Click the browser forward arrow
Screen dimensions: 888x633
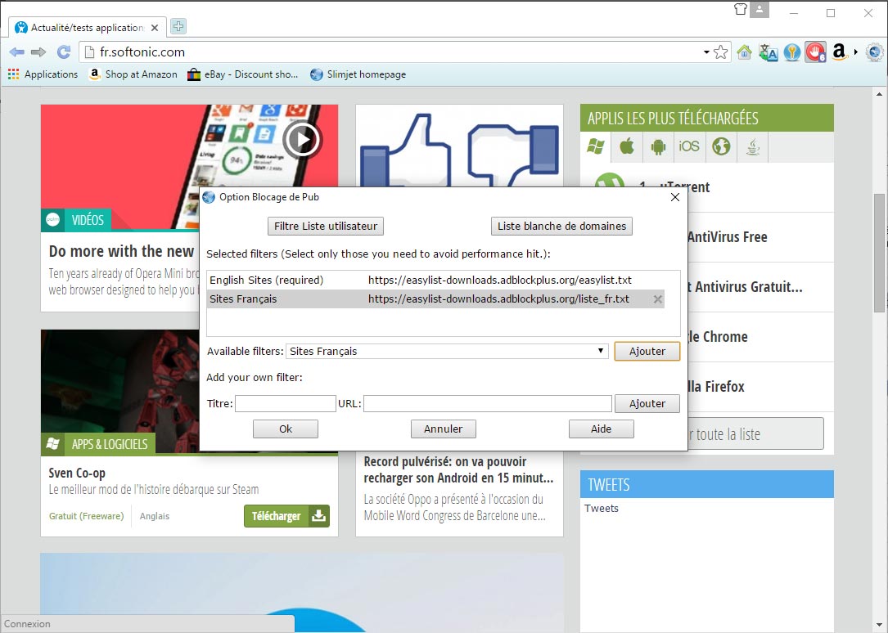(38, 52)
